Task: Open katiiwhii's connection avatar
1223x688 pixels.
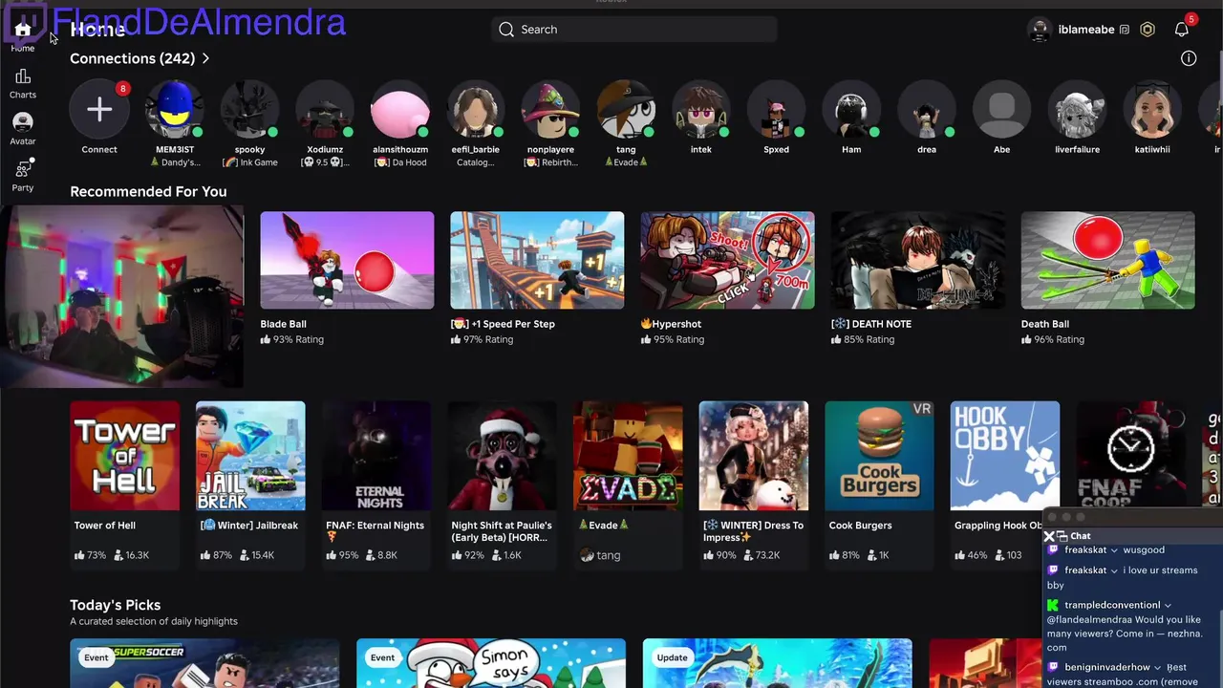Action: click(x=1152, y=109)
